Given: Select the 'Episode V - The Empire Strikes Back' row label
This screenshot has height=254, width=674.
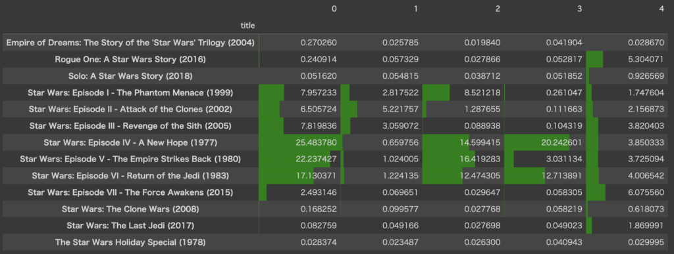Looking at the screenshot, I should (x=130, y=159).
